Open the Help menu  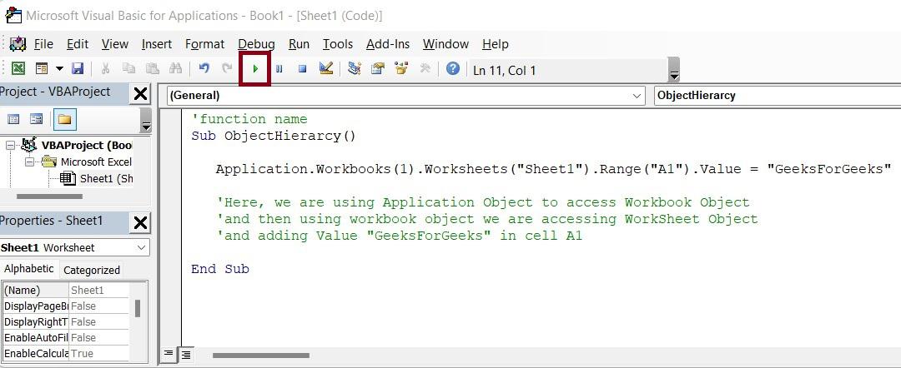click(496, 44)
